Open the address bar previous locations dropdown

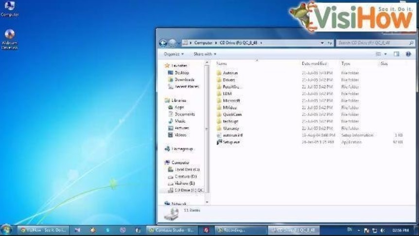click(x=322, y=43)
